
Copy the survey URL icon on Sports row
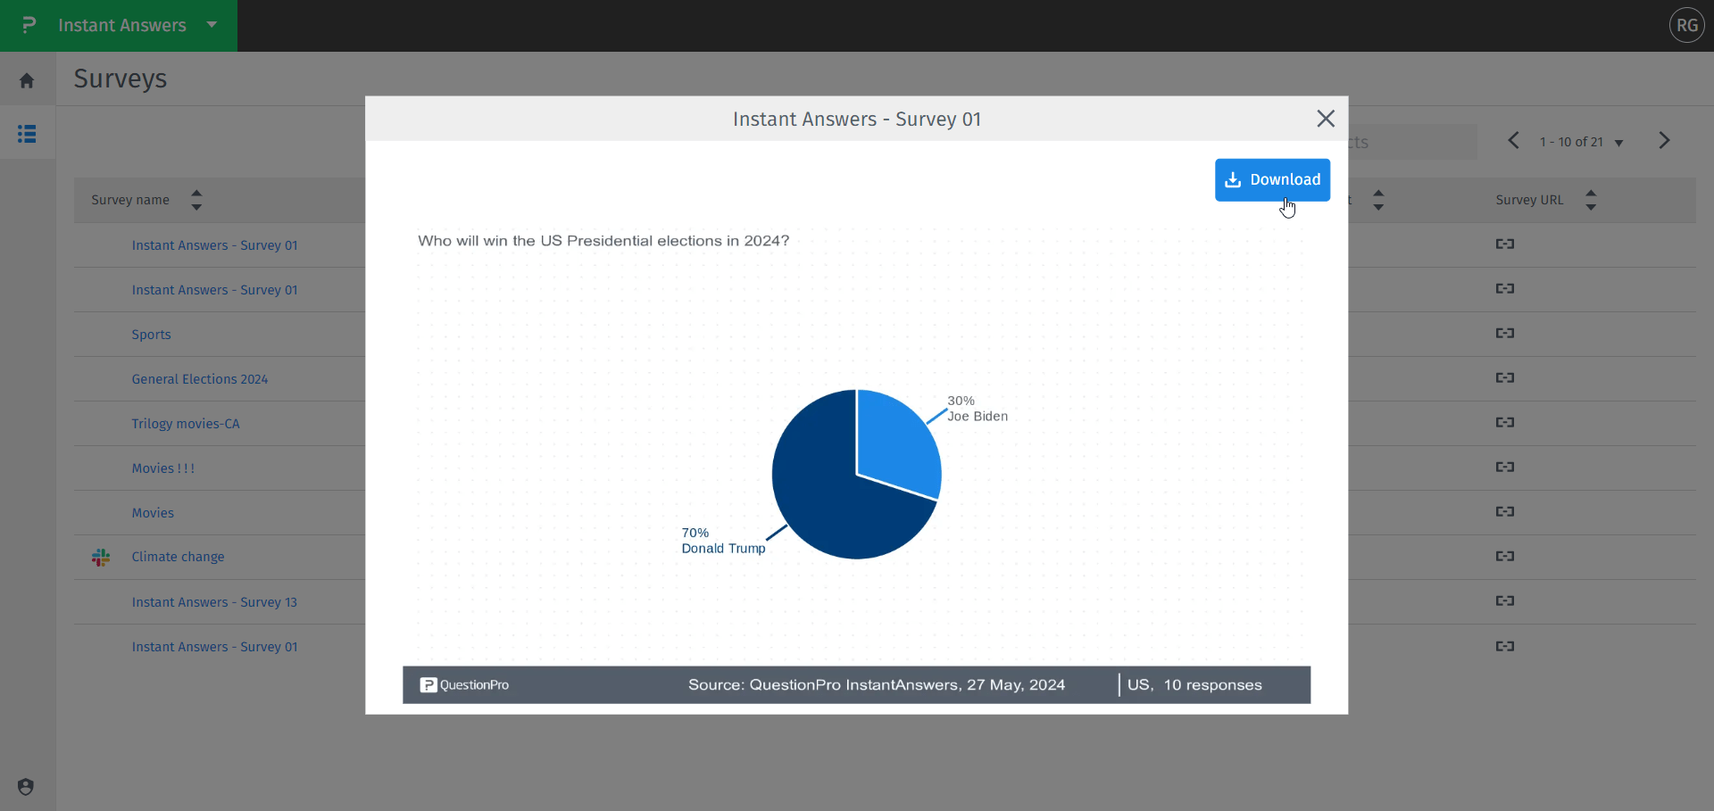[1505, 334]
